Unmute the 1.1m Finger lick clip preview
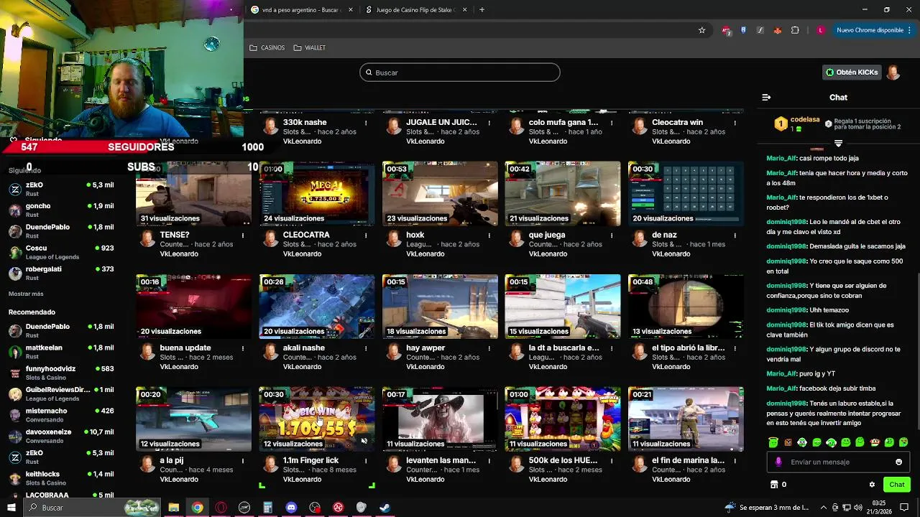 click(x=364, y=441)
